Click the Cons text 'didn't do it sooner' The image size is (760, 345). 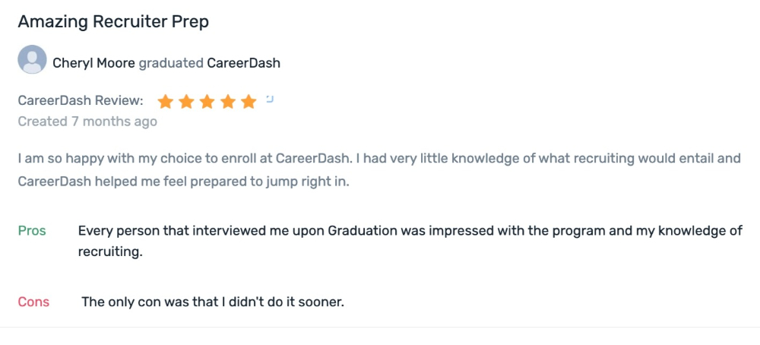(213, 302)
